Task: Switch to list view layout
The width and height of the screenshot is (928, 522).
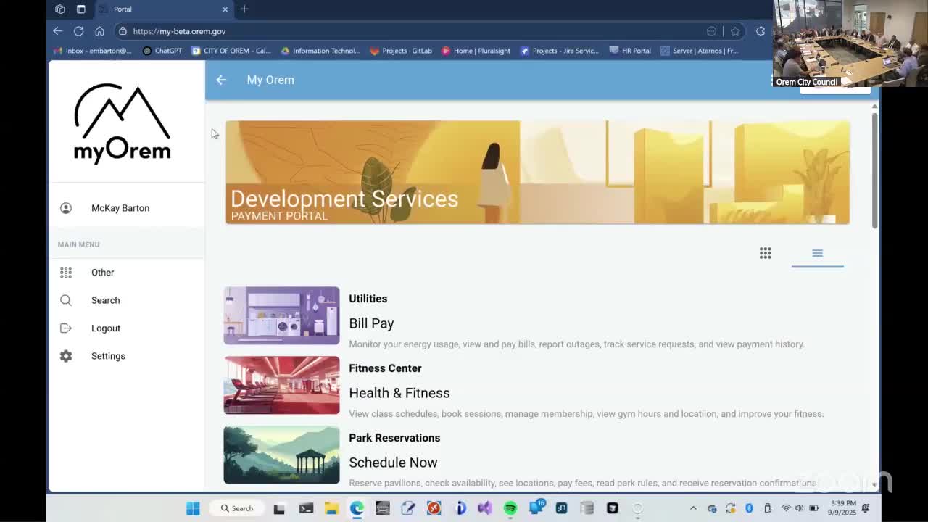Action: (817, 253)
